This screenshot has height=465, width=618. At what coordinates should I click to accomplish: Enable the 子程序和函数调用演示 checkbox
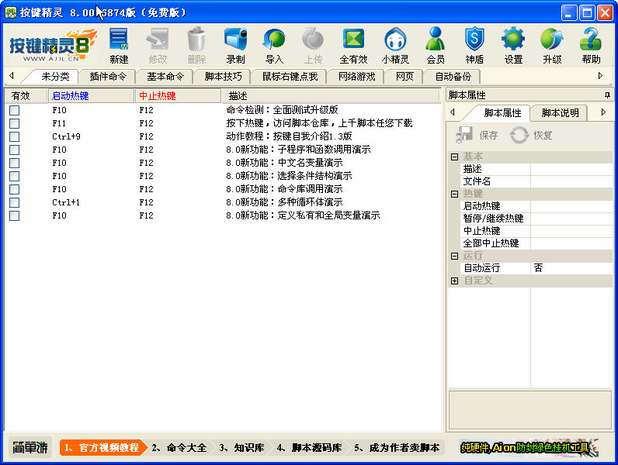pos(15,150)
